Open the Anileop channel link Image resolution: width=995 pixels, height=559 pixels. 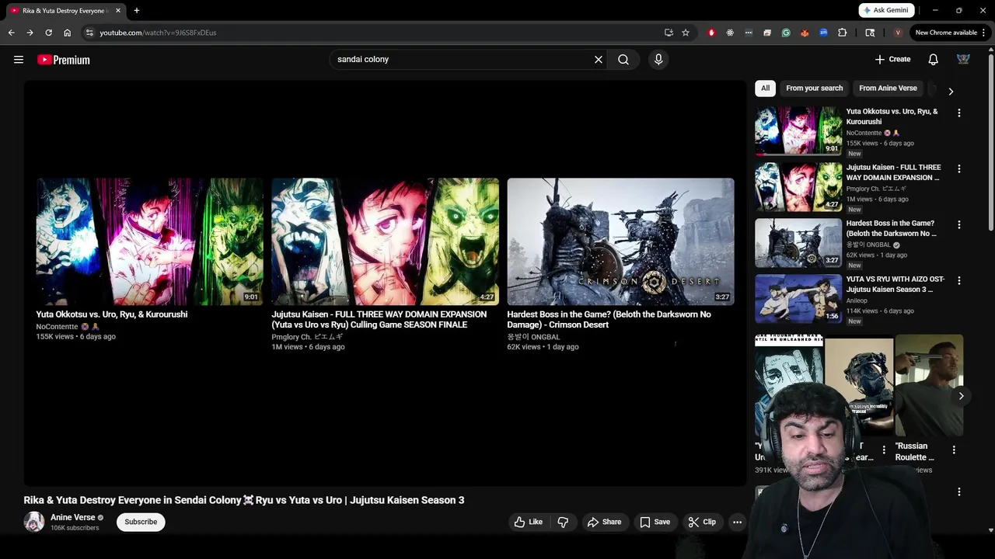click(857, 300)
